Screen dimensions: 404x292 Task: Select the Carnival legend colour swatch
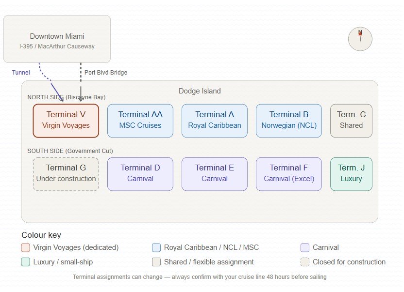click(x=305, y=247)
